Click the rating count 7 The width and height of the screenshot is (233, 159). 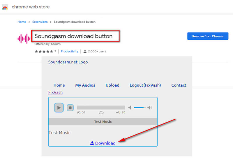pos(55,52)
